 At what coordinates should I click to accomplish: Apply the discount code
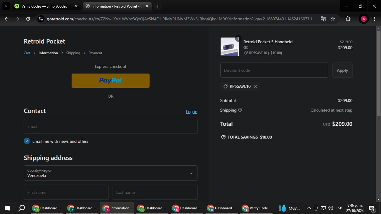pos(342,70)
